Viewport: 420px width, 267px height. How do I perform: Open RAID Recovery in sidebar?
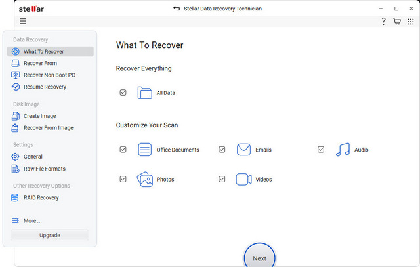click(x=41, y=197)
